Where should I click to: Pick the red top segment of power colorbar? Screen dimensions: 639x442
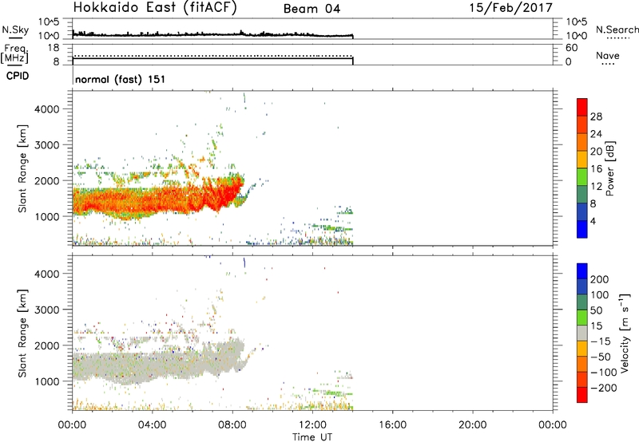(x=582, y=108)
